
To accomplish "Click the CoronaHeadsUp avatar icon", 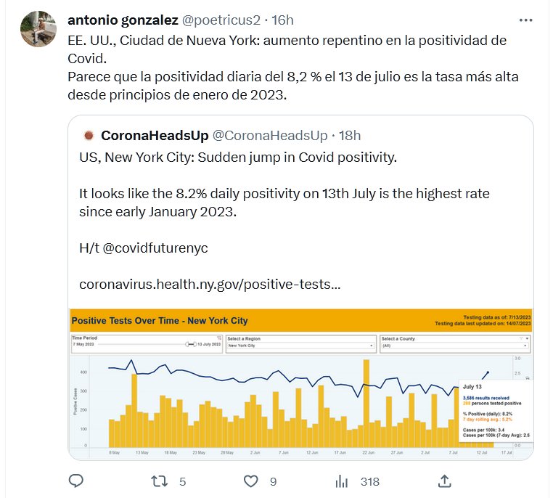I will 89,136.
